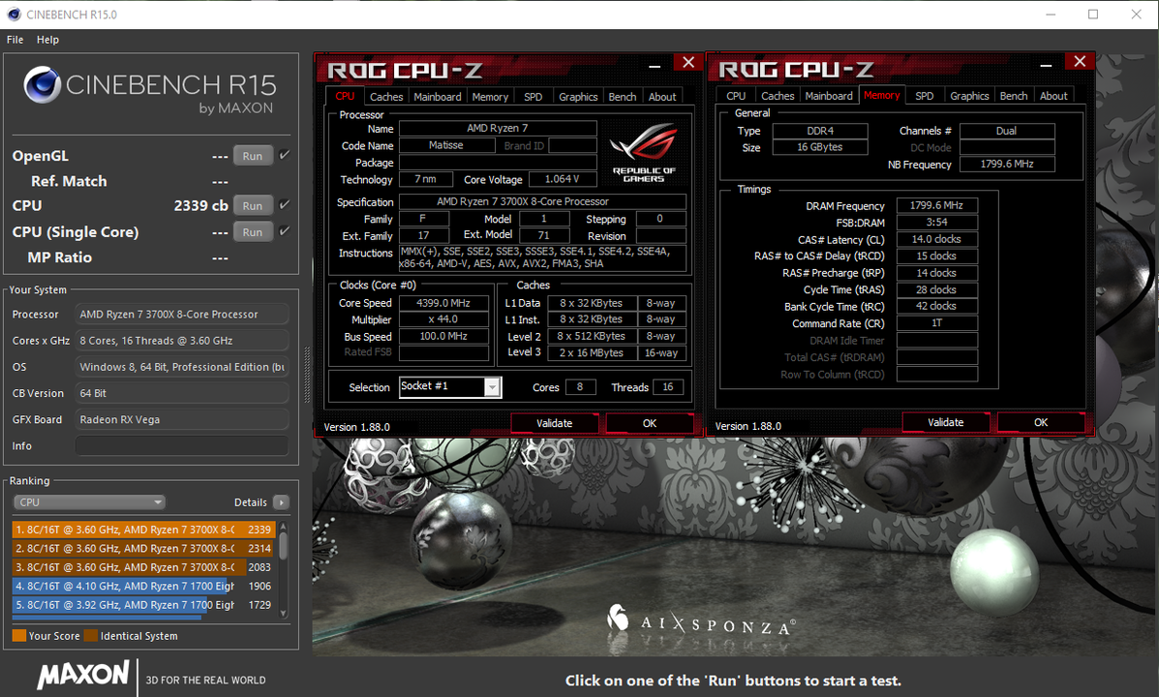The height and width of the screenshot is (697, 1159).
Task: Click the Info input field
Action: pos(182,445)
